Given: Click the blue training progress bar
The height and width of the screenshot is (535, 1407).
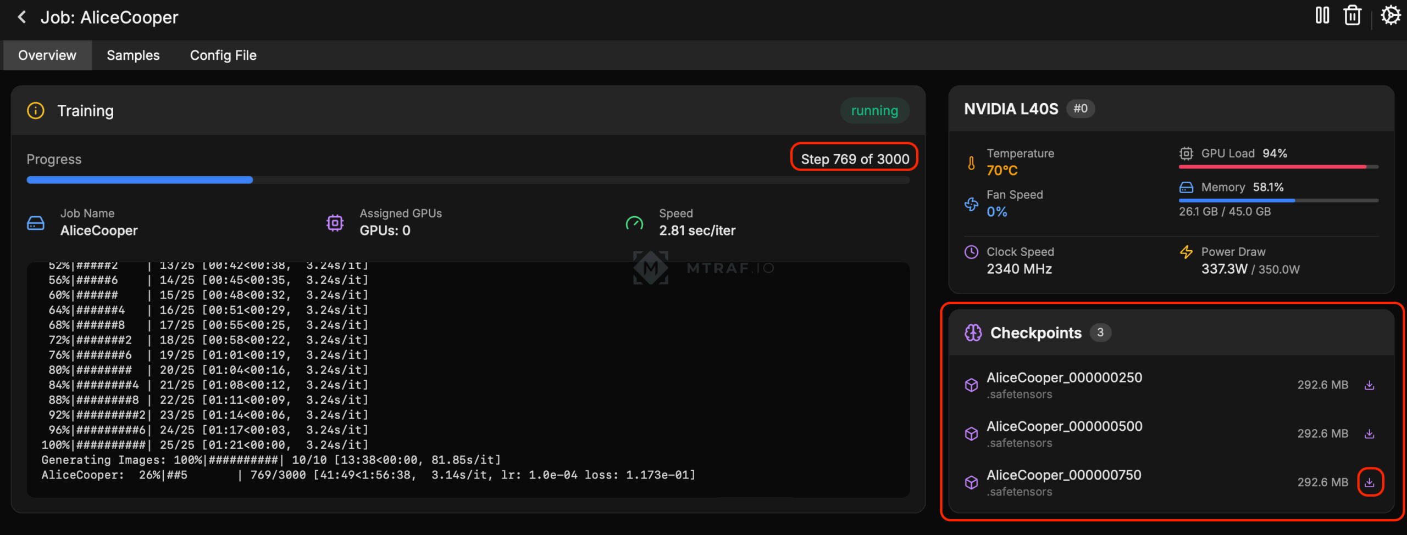Looking at the screenshot, I should coord(140,180).
